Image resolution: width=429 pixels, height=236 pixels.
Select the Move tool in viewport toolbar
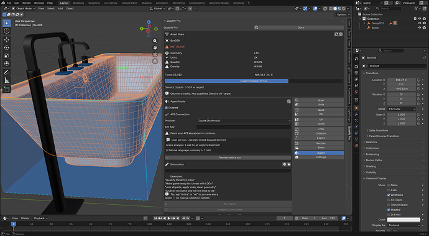[x=7, y=39]
